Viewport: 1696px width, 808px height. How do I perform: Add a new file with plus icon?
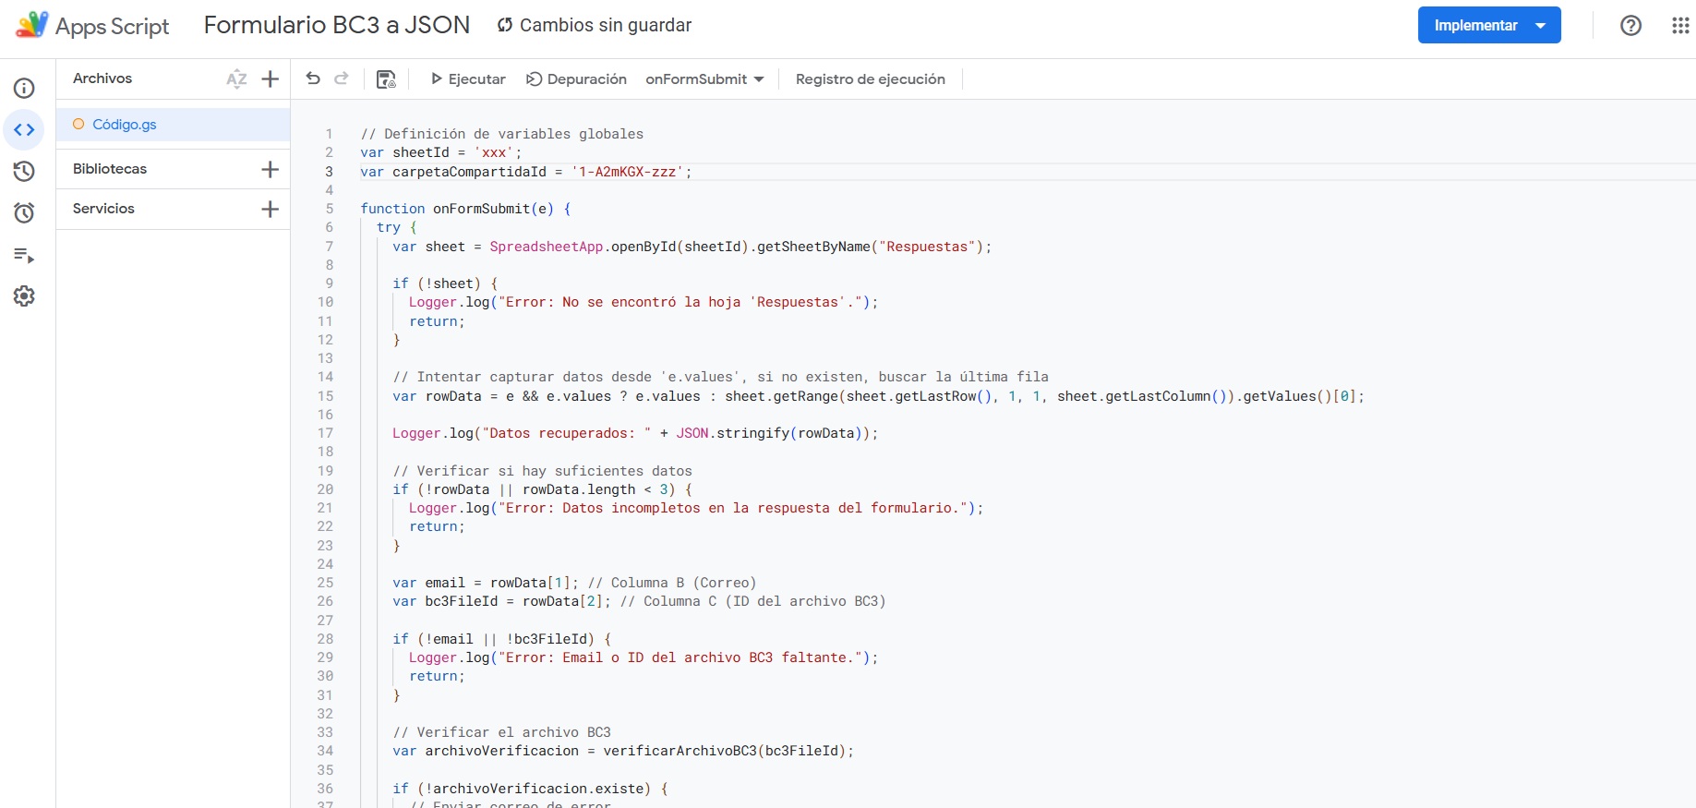[270, 79]
